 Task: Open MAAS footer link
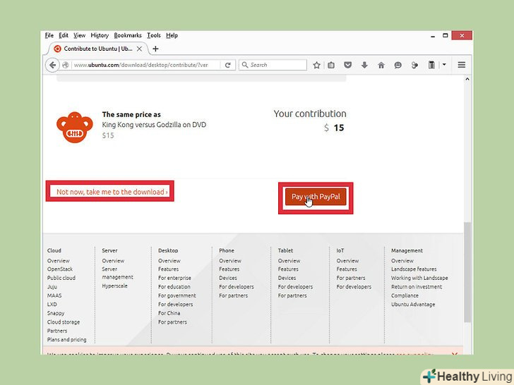pos(54,295)
